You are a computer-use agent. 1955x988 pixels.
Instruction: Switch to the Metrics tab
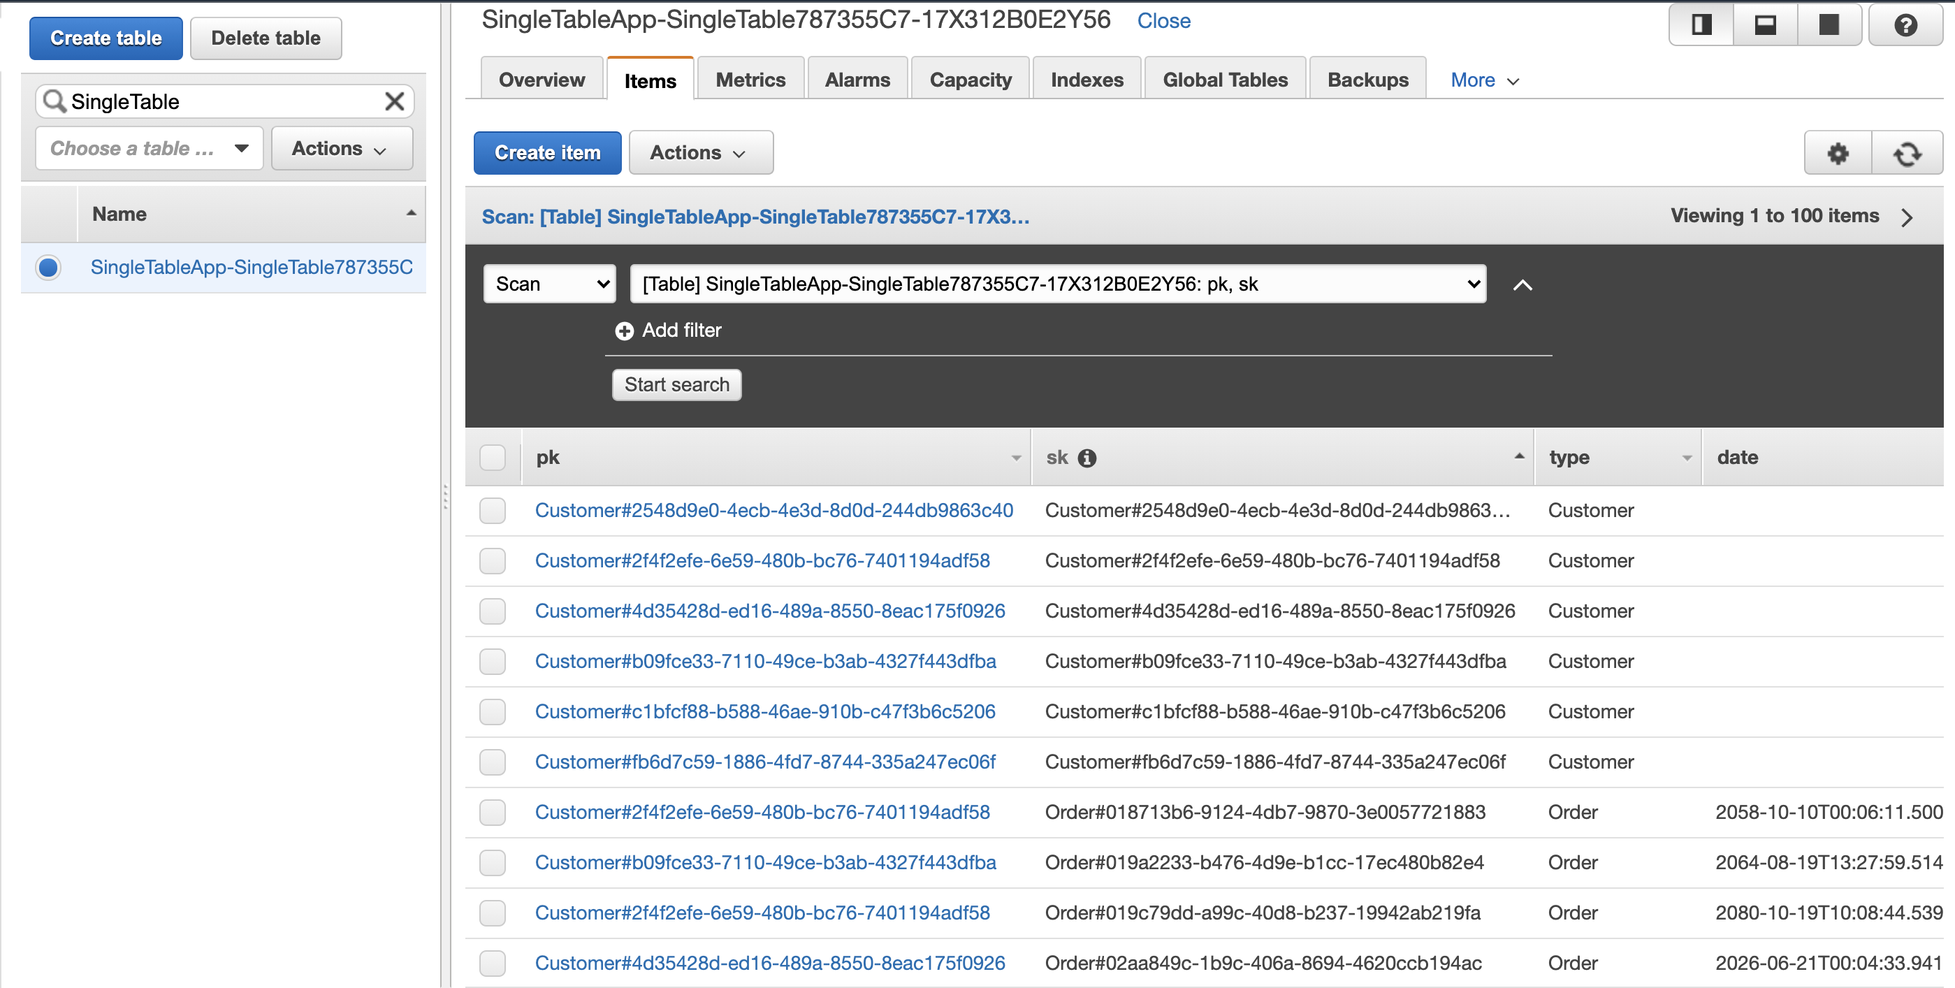750,80
